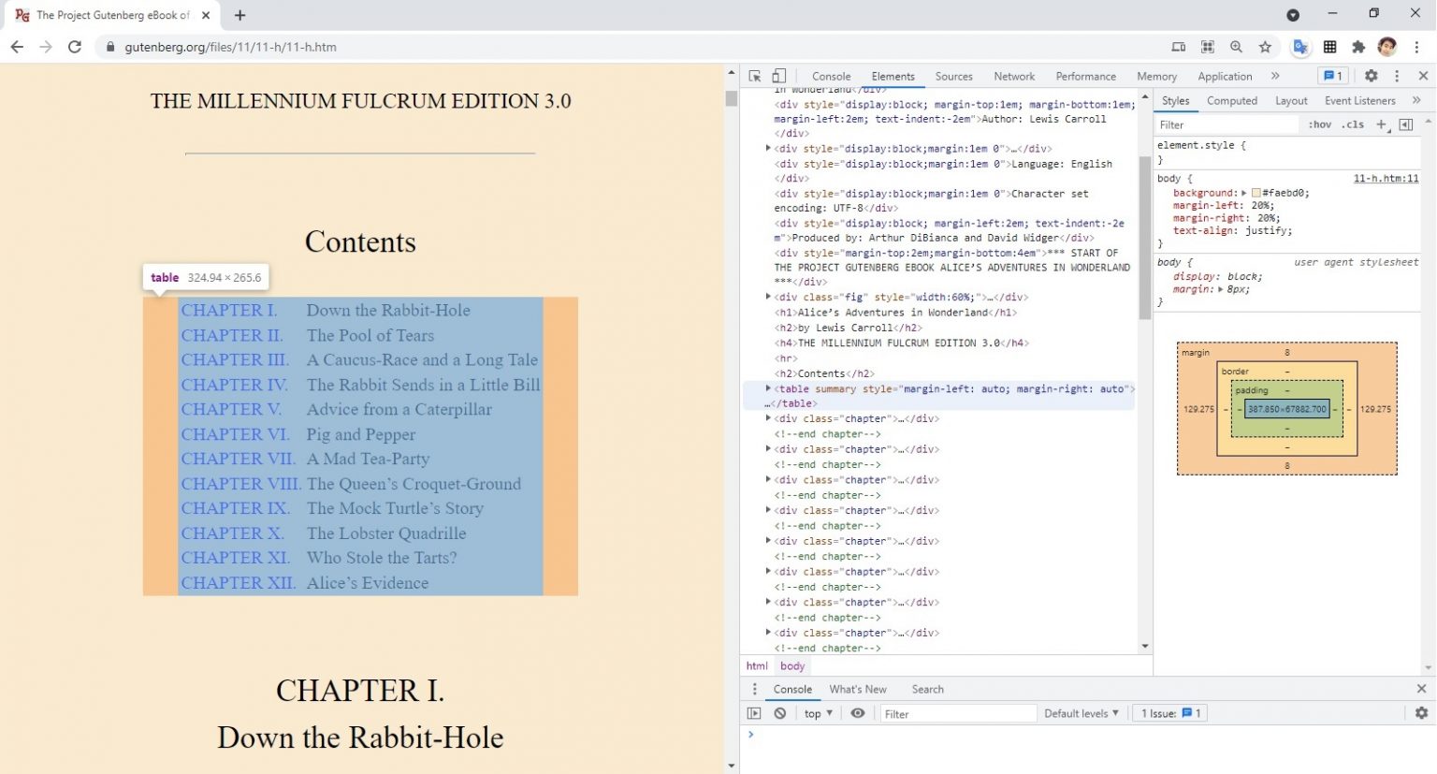Toggle the device toolbar icon
This screenshot has width=1437, height=774.
coord(778,76)
